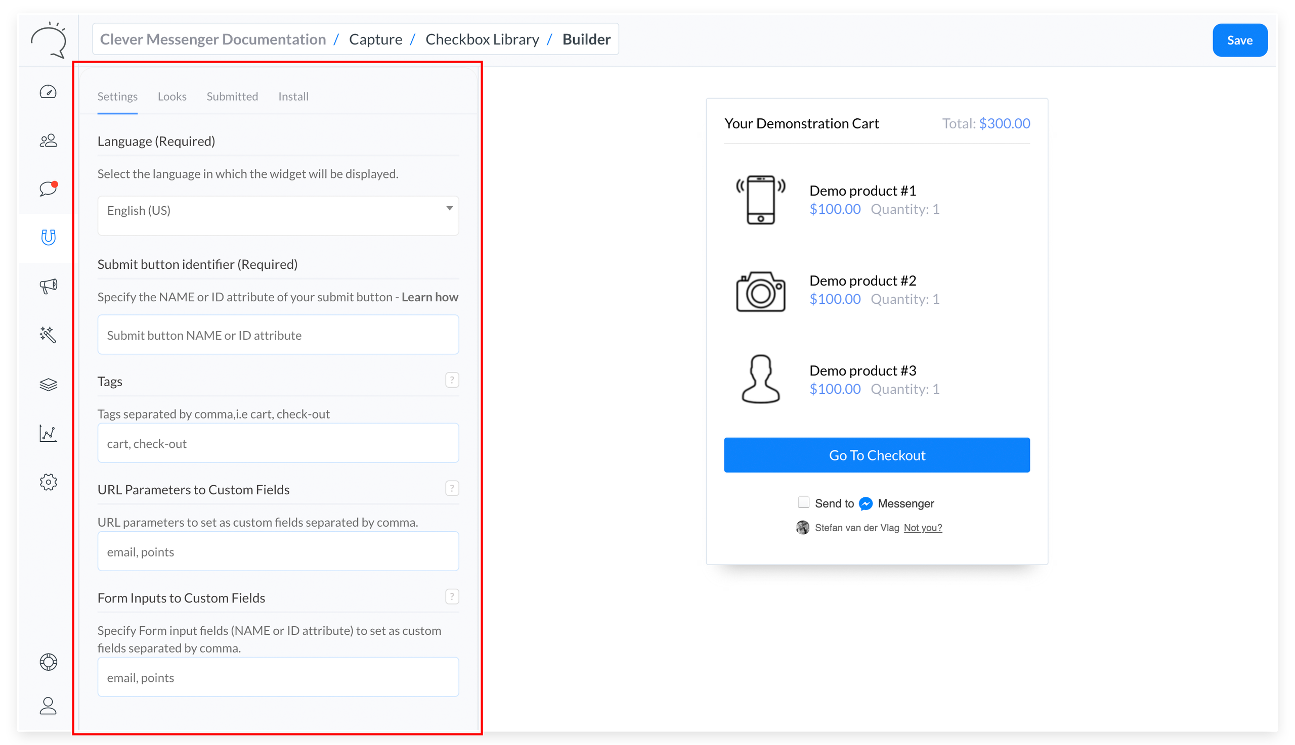Click the Go To Checkout button

[x=876, y=455]
